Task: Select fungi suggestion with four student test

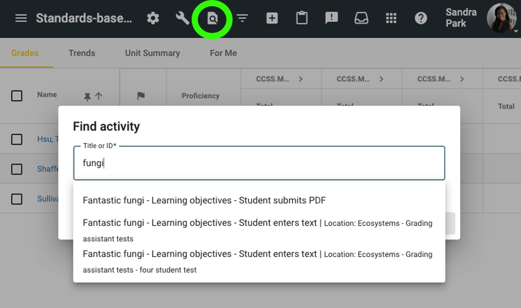Action: click(259, 261)
